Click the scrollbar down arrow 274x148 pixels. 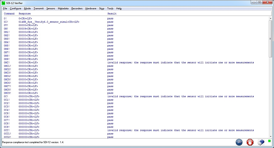coord(271,137)
